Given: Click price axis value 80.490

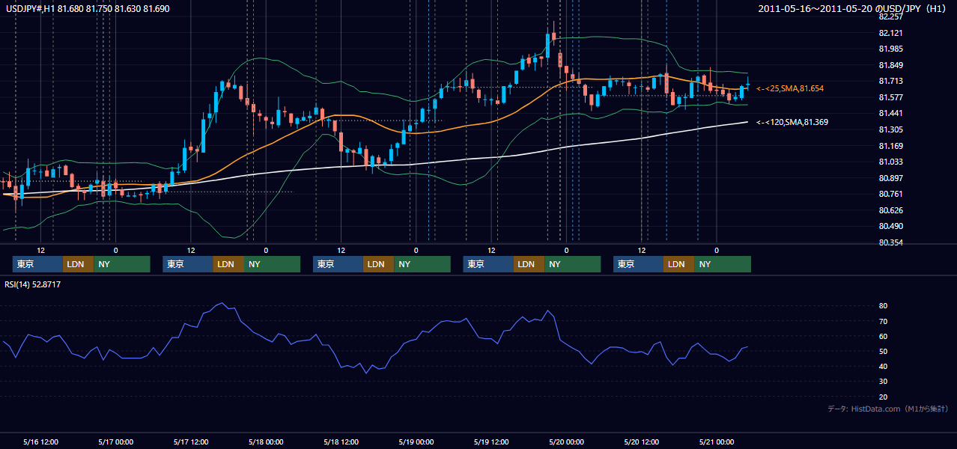Looking at the screenshot, I should (x=890, y=226).
